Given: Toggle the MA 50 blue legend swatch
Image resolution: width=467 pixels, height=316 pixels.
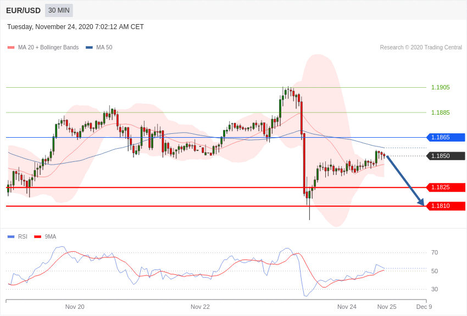Looking at the screenshot, I should (89, 48).
